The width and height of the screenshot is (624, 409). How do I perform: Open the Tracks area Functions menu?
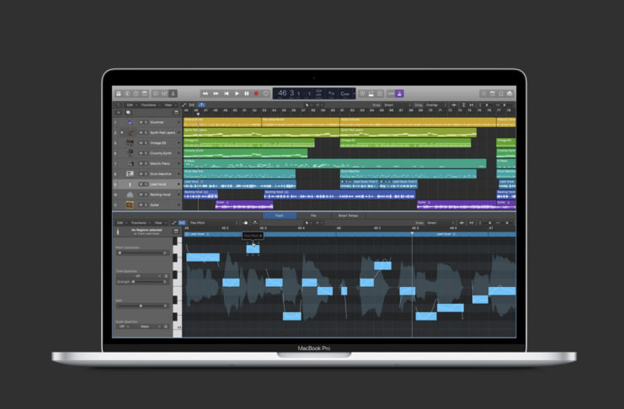coord(149,105)
